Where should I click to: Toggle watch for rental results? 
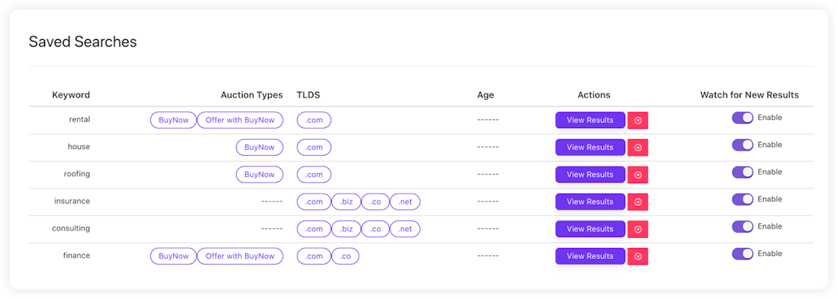(x=743, y=118)
